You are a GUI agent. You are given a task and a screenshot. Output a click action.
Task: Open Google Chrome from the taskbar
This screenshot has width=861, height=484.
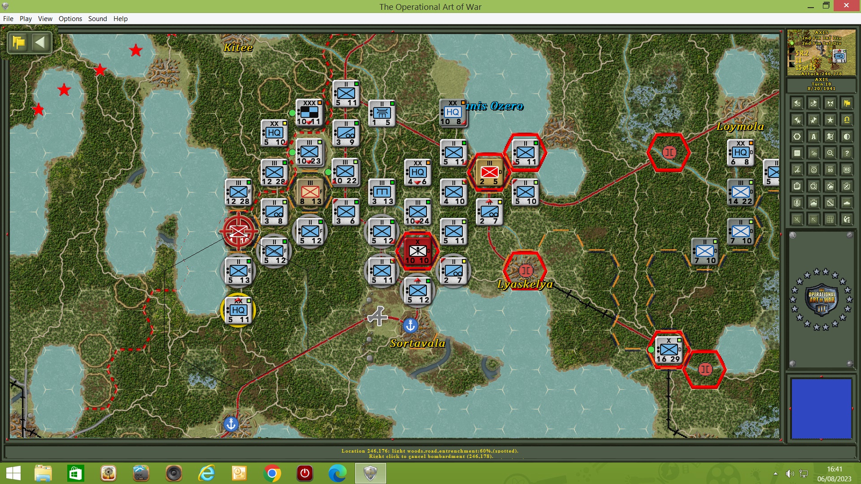click(x=272, y=473)
